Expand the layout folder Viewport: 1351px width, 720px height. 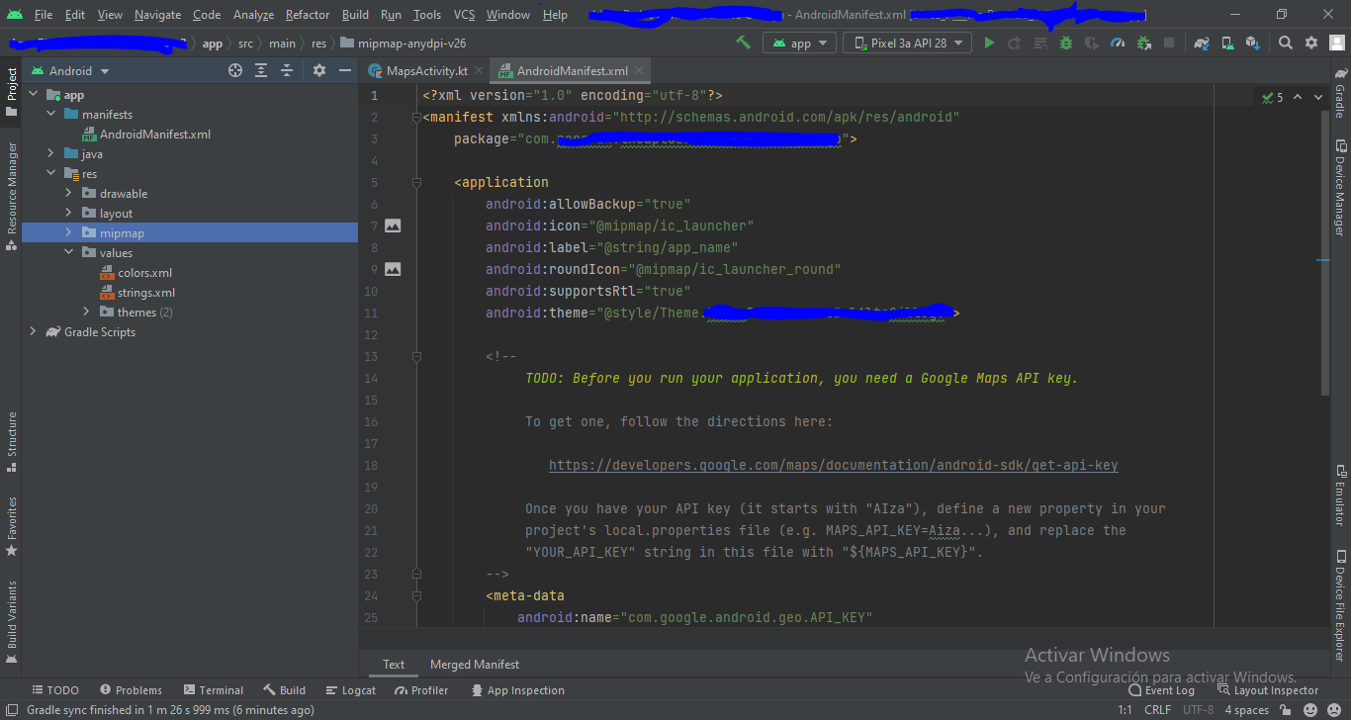[69, 214]
